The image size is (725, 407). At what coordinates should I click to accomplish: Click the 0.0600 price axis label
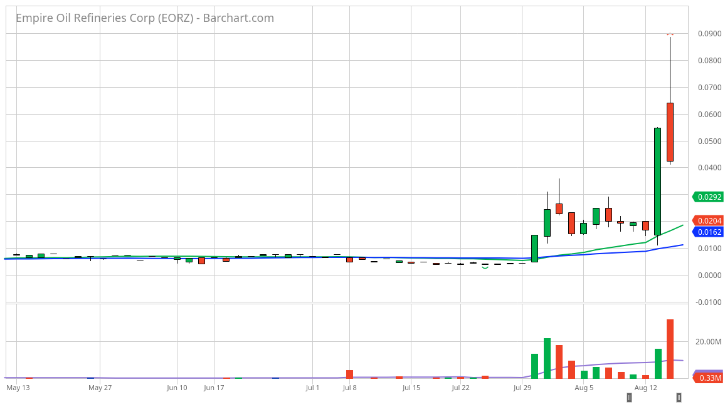click(x=710, y=115)
